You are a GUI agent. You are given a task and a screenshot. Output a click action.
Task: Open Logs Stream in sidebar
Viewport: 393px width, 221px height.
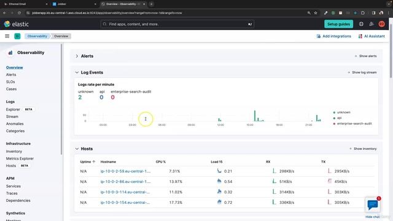[x=12, y=117]
